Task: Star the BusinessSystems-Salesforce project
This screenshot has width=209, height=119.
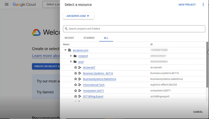Action: (x=76, y=79)
